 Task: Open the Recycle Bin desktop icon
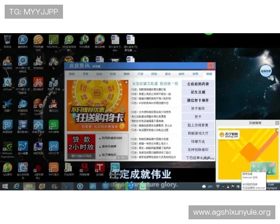pos(7,40)
